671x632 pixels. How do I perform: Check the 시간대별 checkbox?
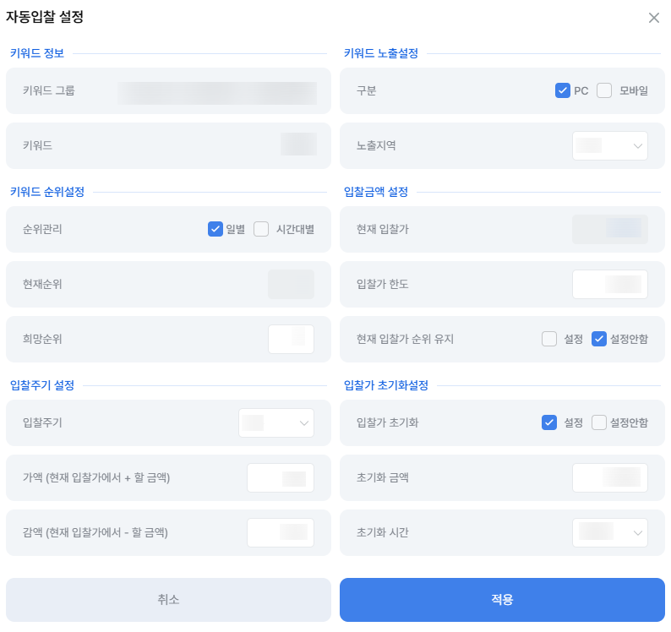261,229
